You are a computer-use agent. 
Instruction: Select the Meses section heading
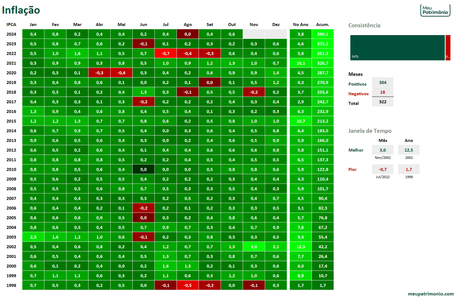[x=355, y=74]
